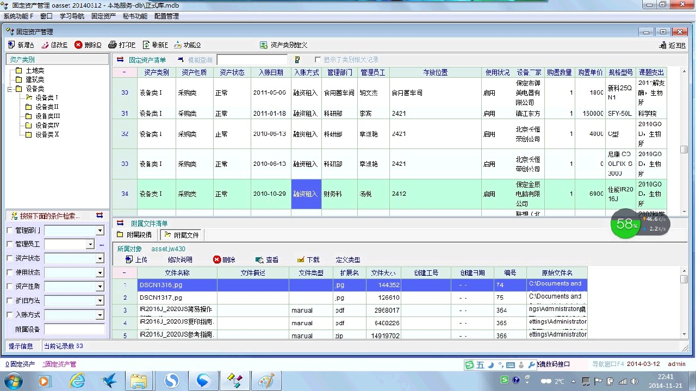696x391 pixels.
Task: Open 资产类别定义 from the toolbar
Action: point(283,45)
